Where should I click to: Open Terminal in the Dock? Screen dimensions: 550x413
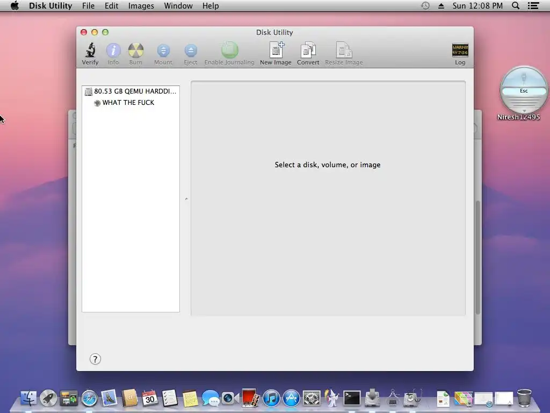click(x=352, y=398)
